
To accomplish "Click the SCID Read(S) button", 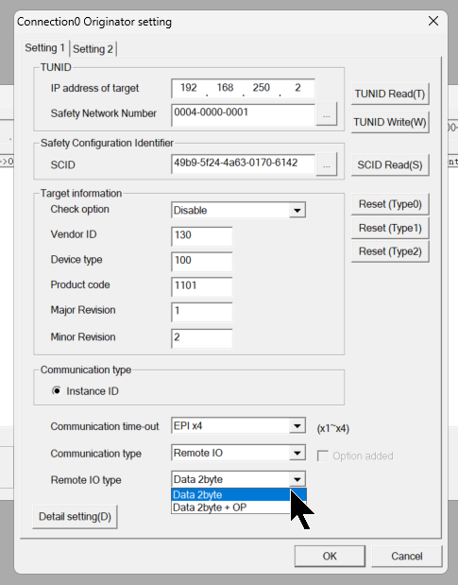I will (390, 164).
